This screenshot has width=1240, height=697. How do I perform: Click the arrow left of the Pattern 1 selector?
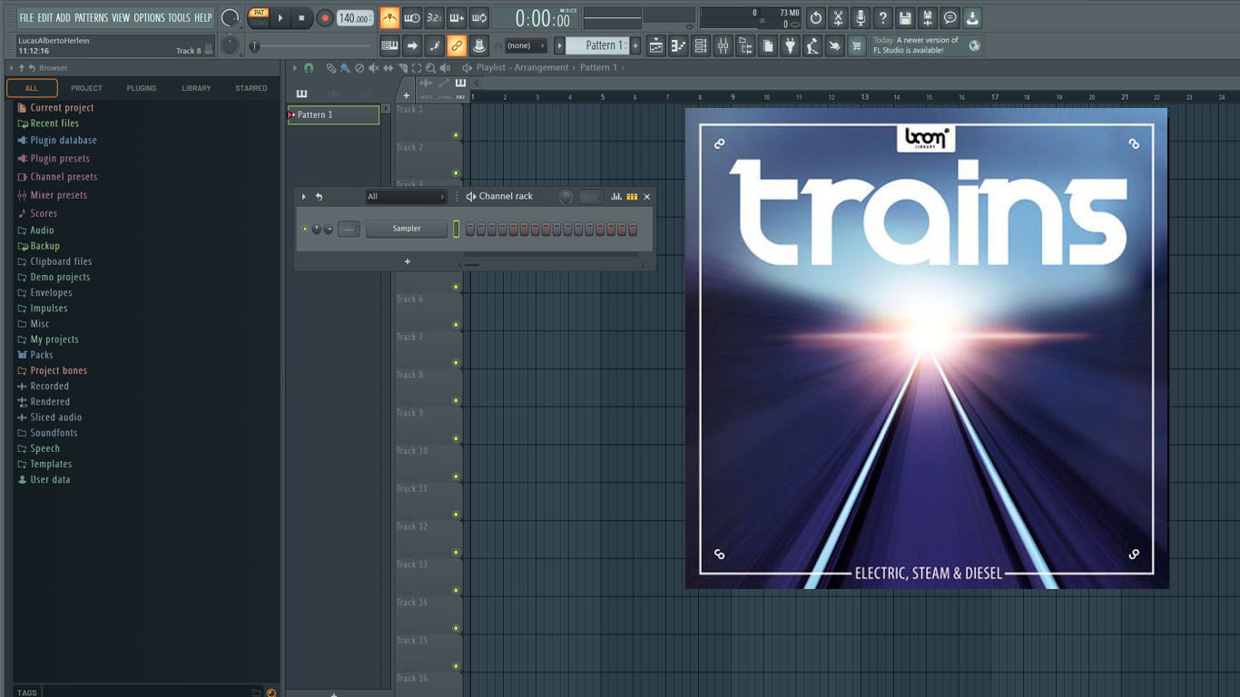pyautogui.click(x=559, y=46)
